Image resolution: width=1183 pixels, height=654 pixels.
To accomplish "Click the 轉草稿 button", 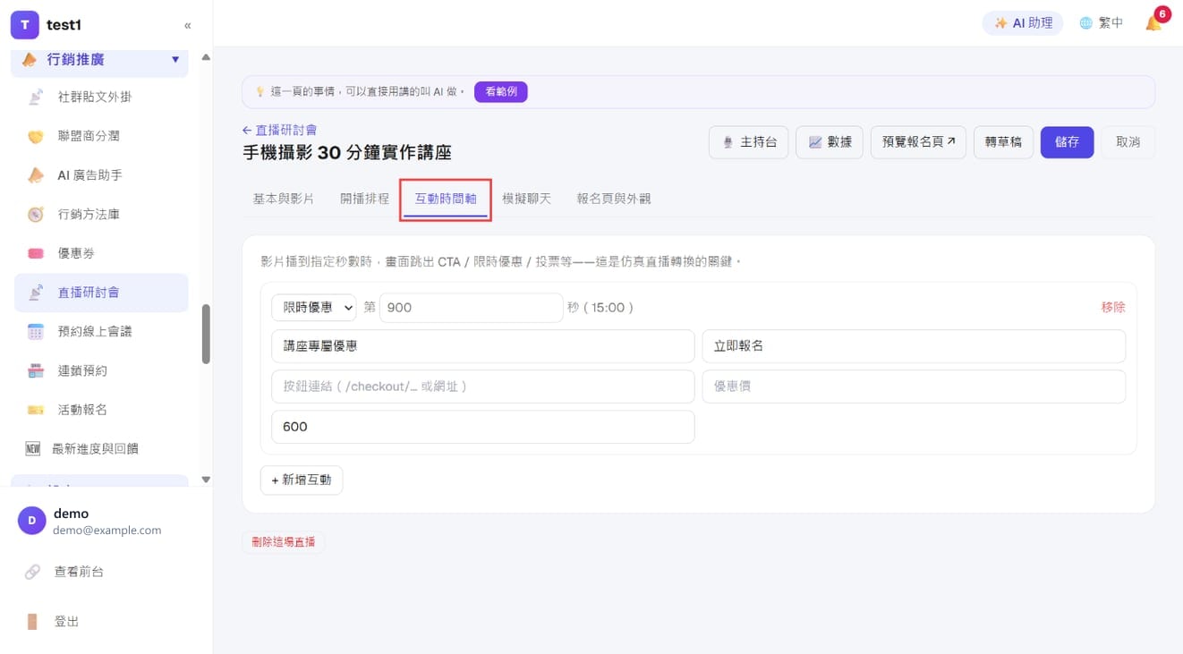I will [1003, 142].
